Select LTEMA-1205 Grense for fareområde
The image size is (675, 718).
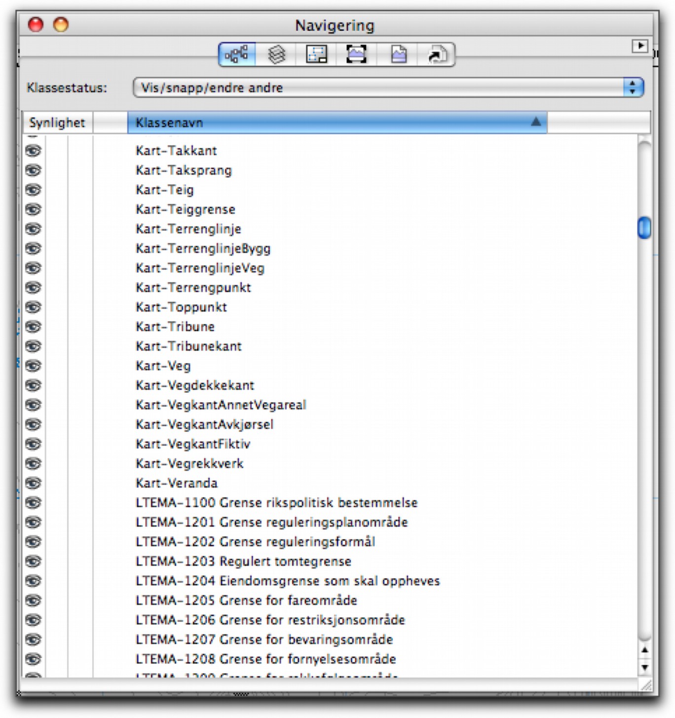246,601
